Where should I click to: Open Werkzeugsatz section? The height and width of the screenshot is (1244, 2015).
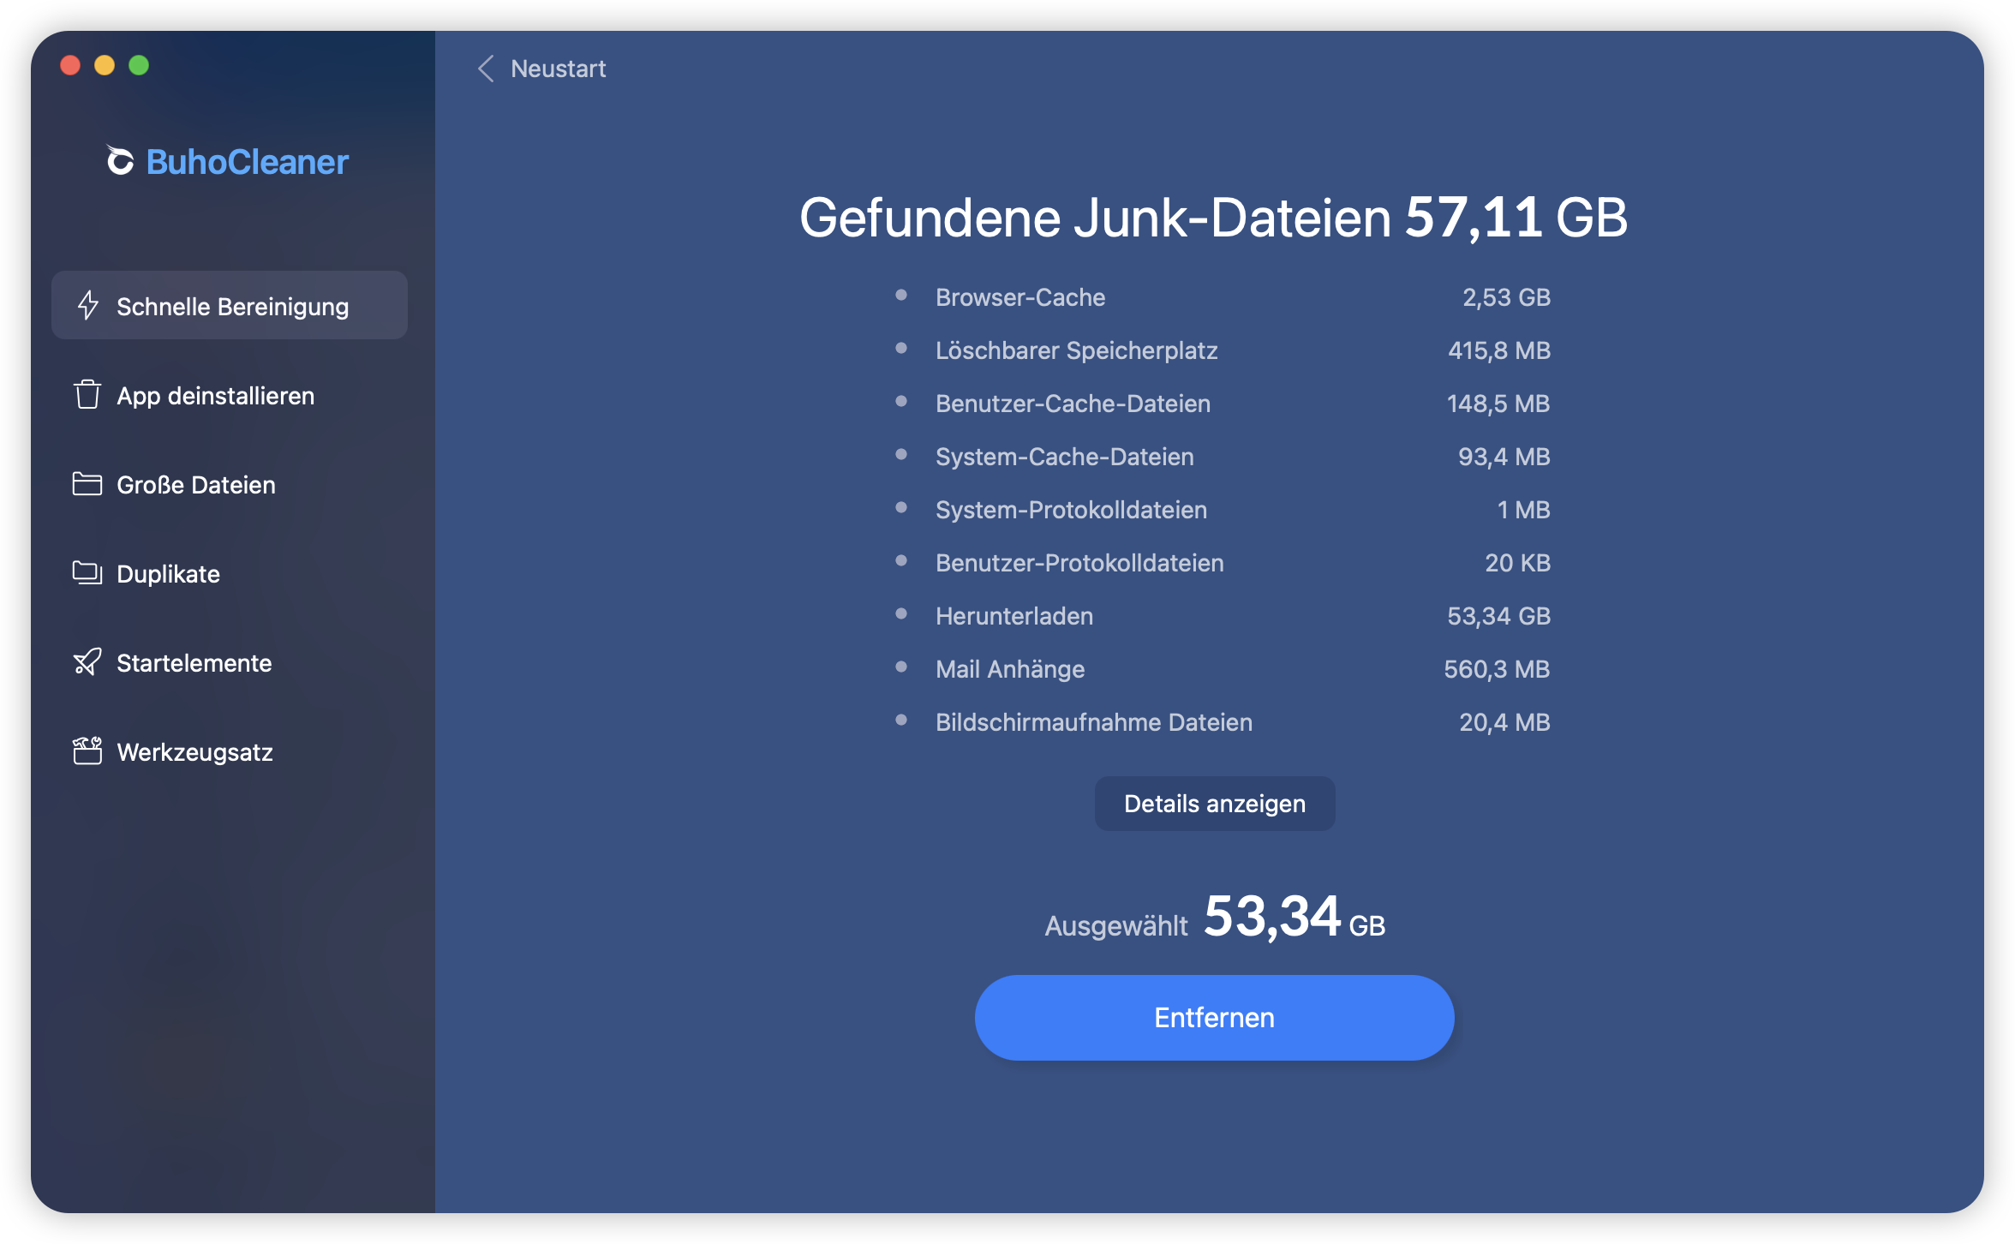point(230,751)
